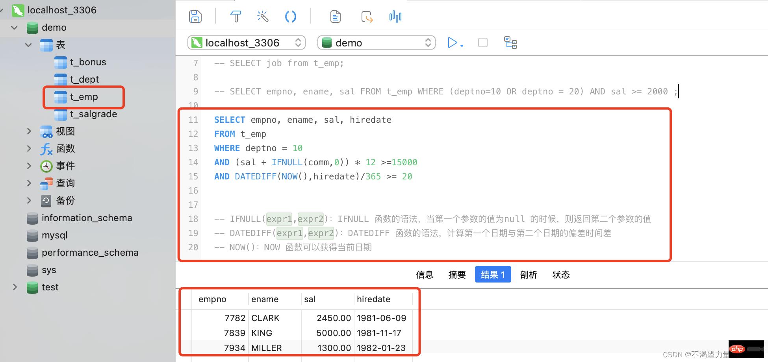Switch to the 剖析 tab

tap(529, 275)
